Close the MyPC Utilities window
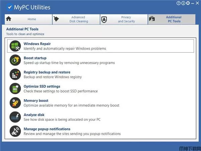Screen dimensions: 201x151 pos(197,3)
